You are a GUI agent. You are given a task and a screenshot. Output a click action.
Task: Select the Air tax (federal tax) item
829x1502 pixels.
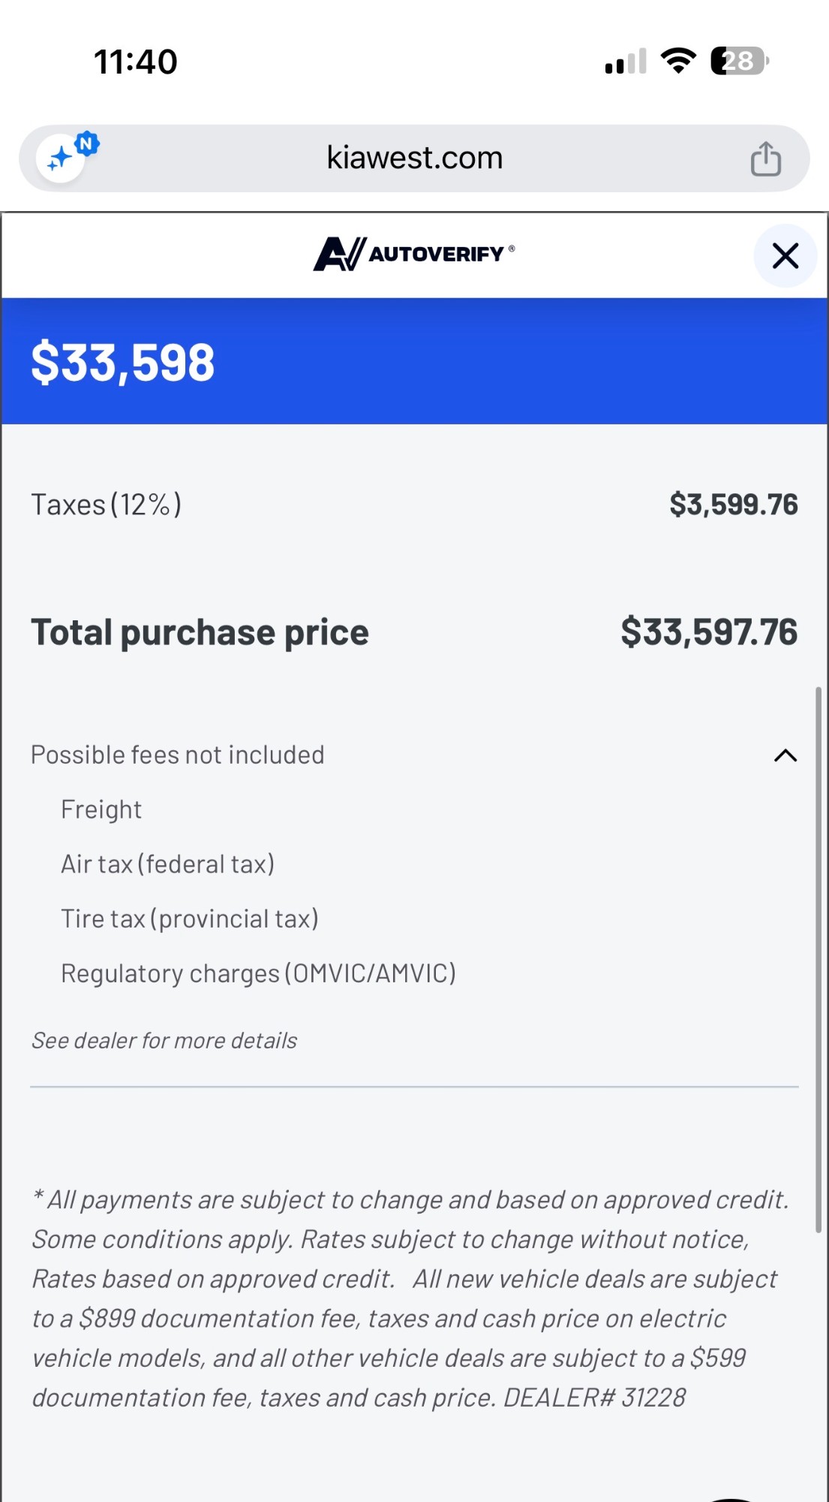coord(168,864)
